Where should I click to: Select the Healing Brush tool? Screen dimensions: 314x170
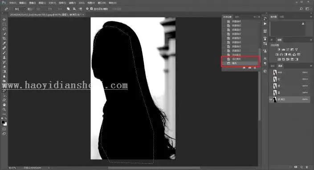(4, 48)
